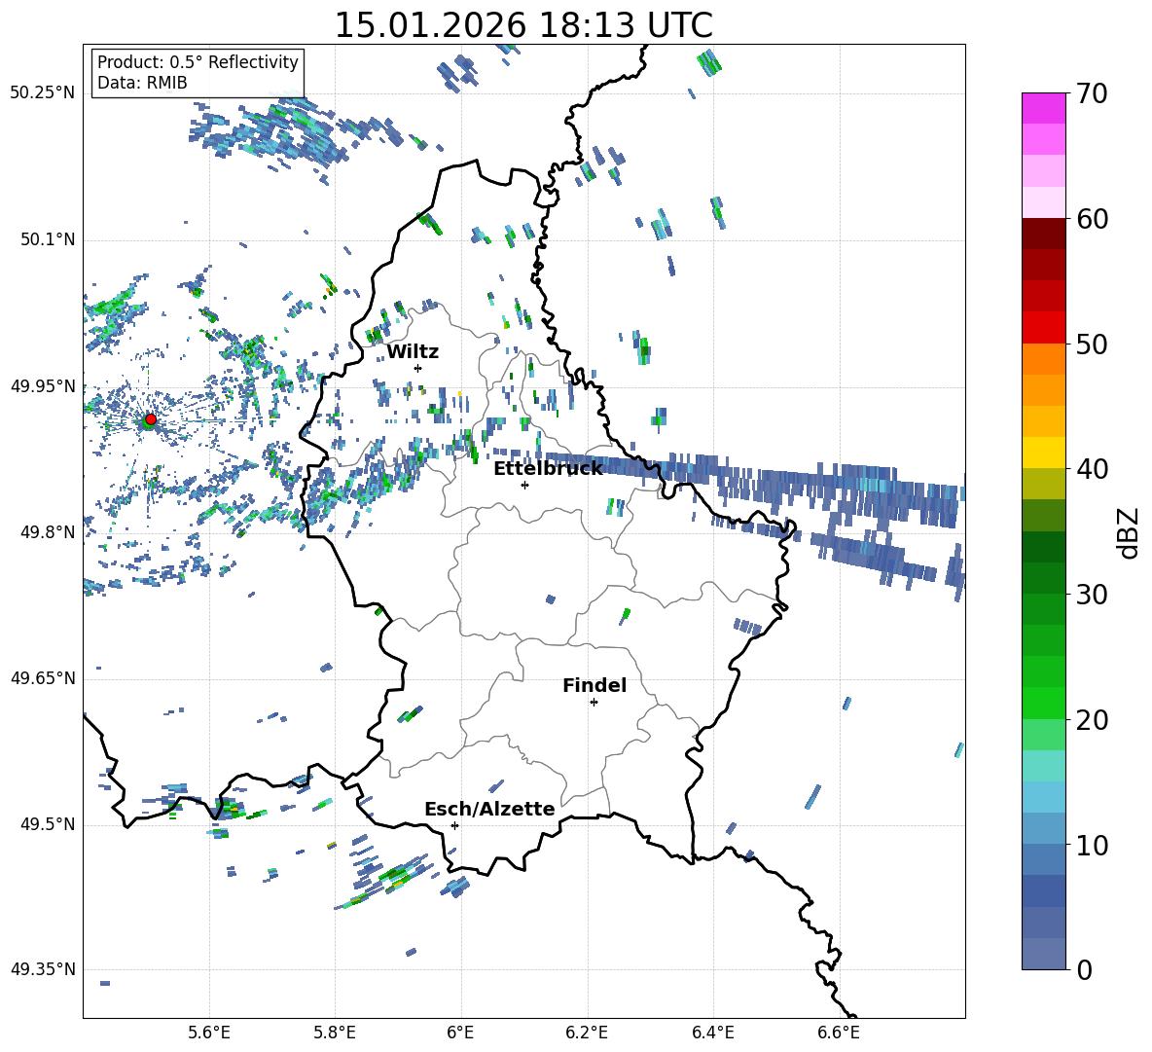Screen dimensions: 1152x1052
Task: Click the 'Esch/Alzette' city label
Action: click(489, 809)
